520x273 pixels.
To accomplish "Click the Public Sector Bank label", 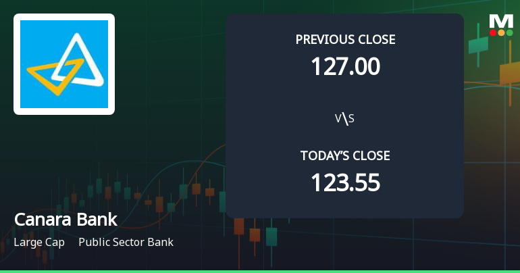I will coord(126,242).
